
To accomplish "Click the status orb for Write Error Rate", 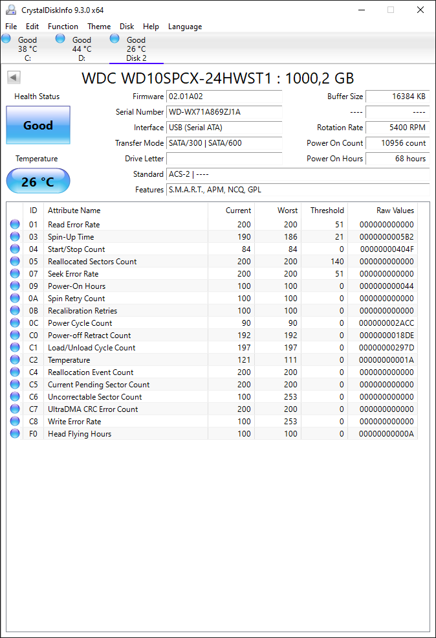I will [15, 421].
